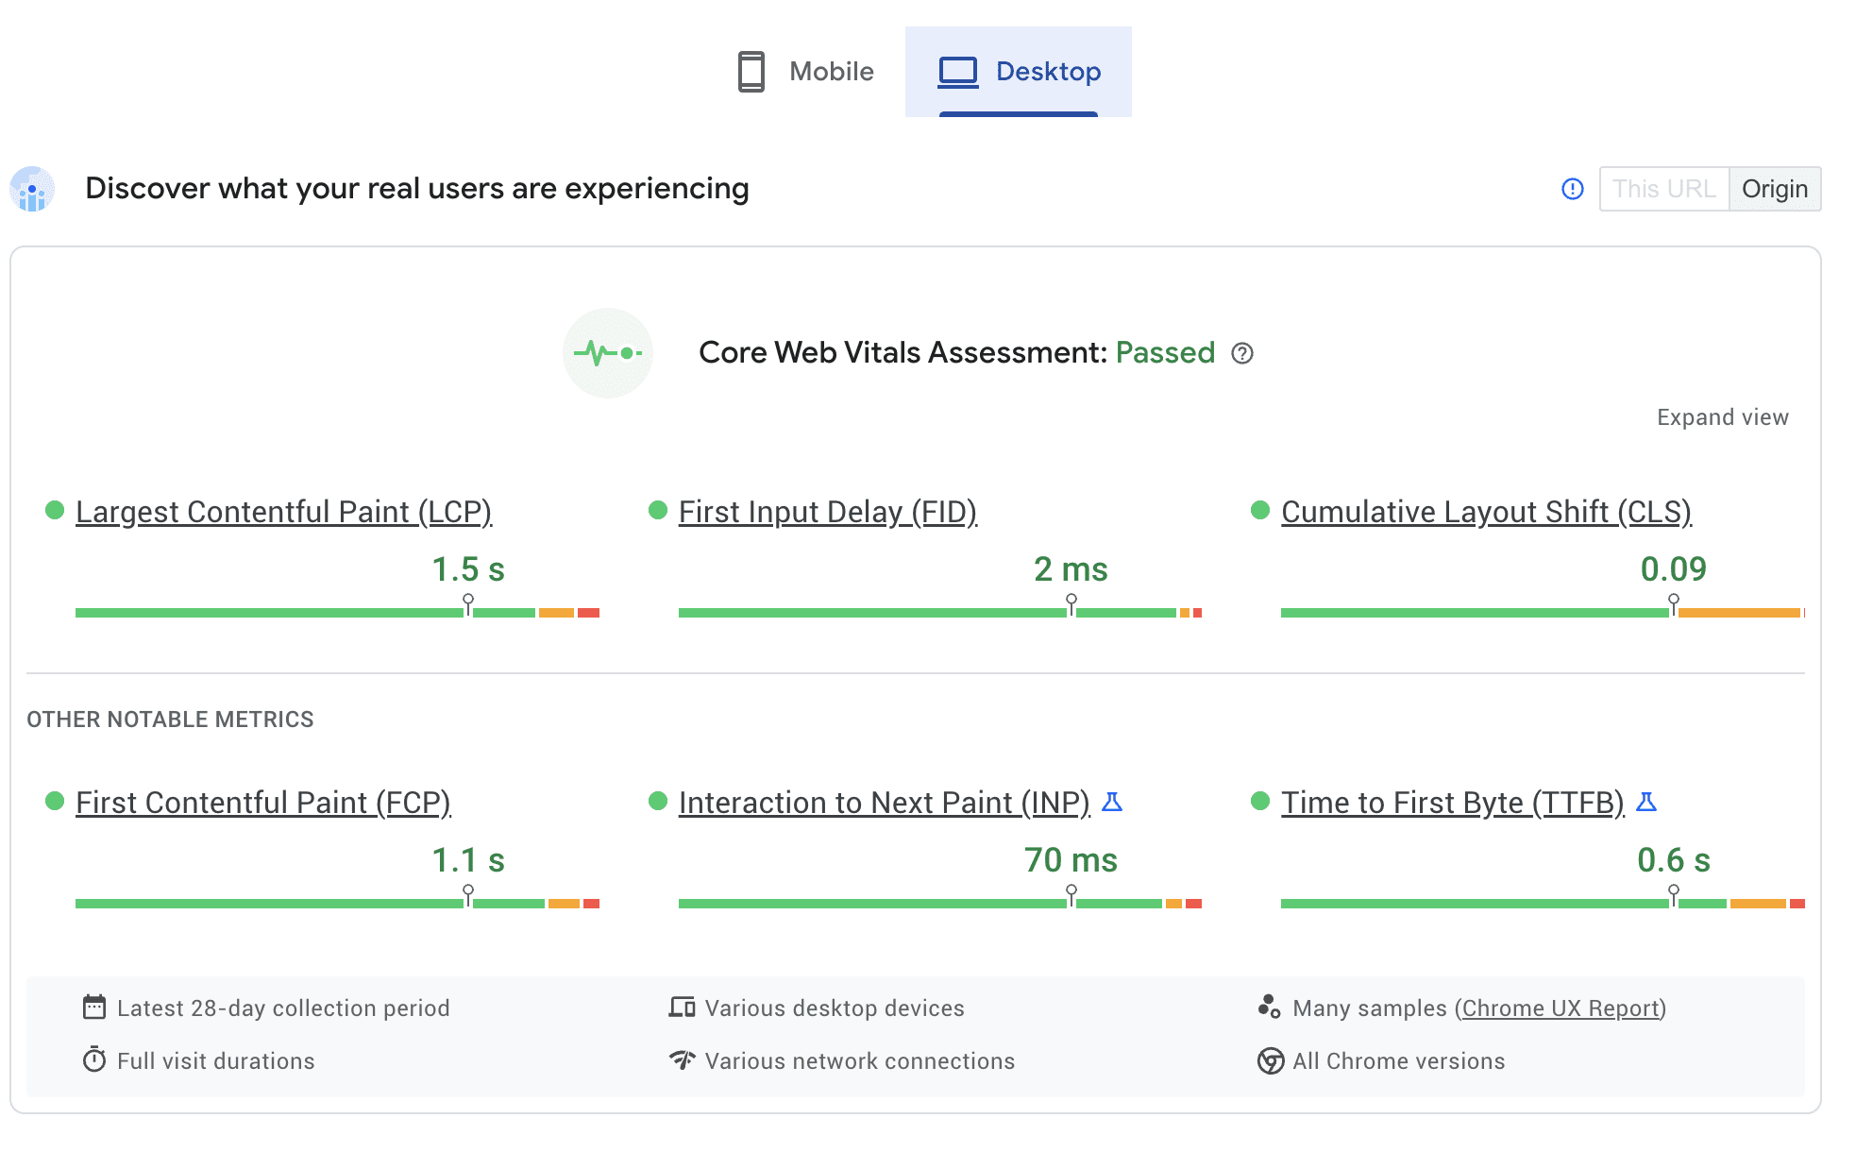Click the LCP distribution bar marker
1856x1152 pixels.
pyautogui.click(x=468, y=604)
